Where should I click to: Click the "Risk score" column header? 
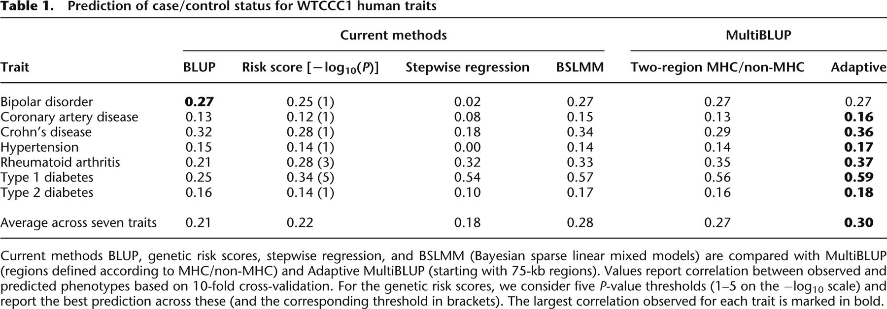[x=310, y=67]
